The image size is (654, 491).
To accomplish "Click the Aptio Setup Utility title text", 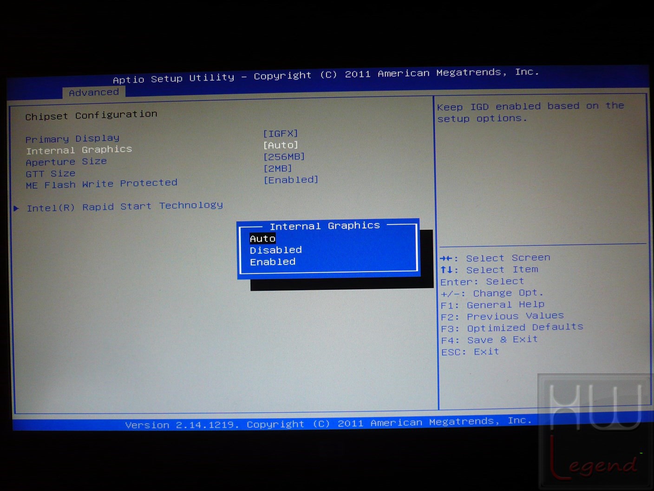I will (x=326, y=76).
